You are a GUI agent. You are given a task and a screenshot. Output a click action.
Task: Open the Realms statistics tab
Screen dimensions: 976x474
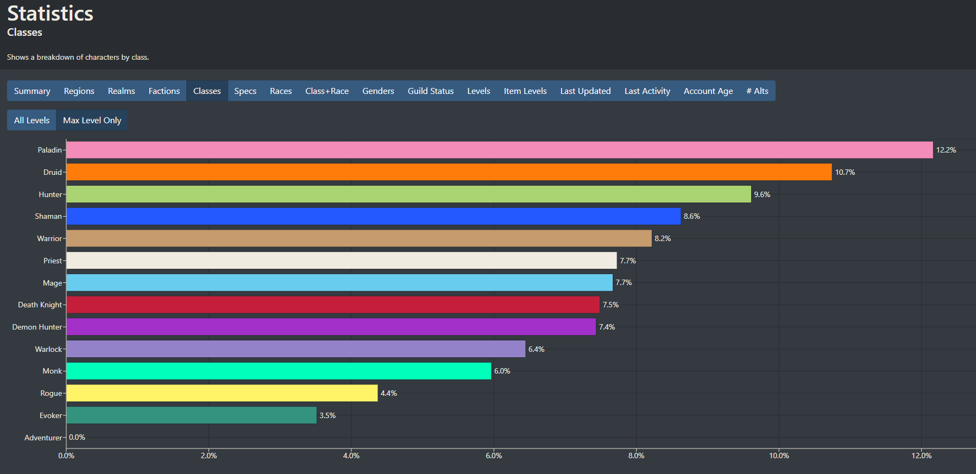coord(121,91)
